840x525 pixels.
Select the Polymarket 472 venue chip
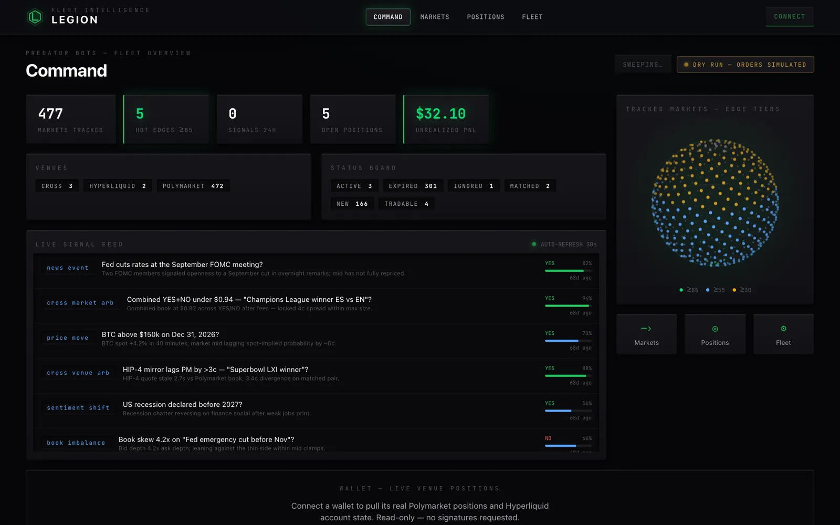pyautogui.click(x=193, y=186)
